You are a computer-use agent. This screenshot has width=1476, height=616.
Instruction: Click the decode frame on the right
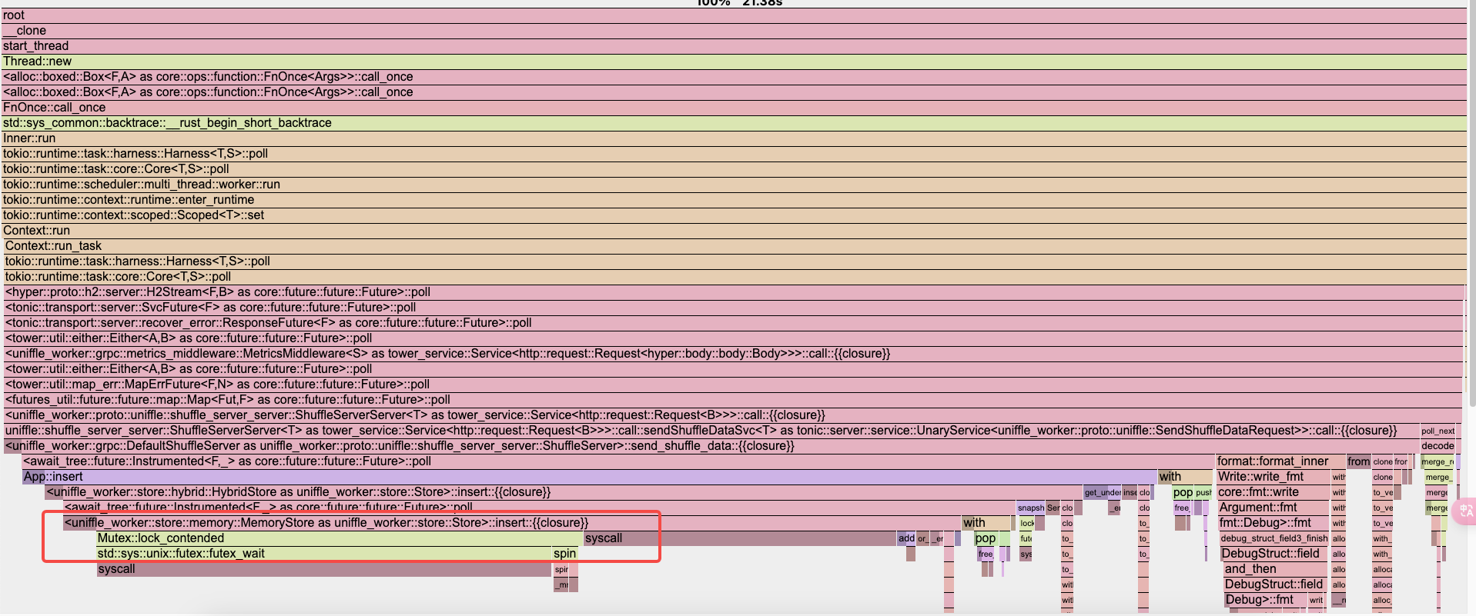1437,446
